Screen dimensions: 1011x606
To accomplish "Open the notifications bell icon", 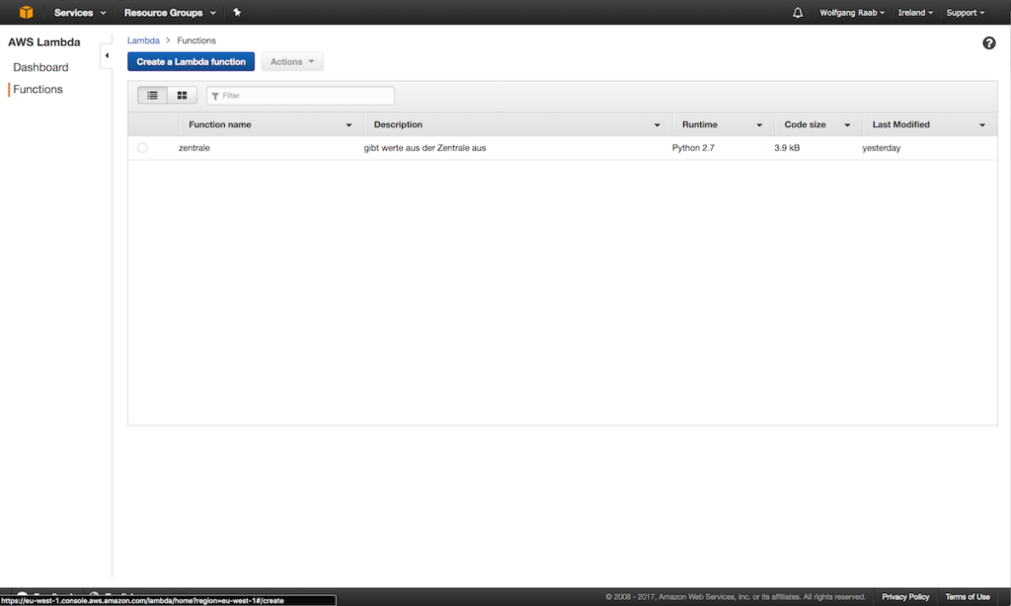I will [x=798, y=13].
